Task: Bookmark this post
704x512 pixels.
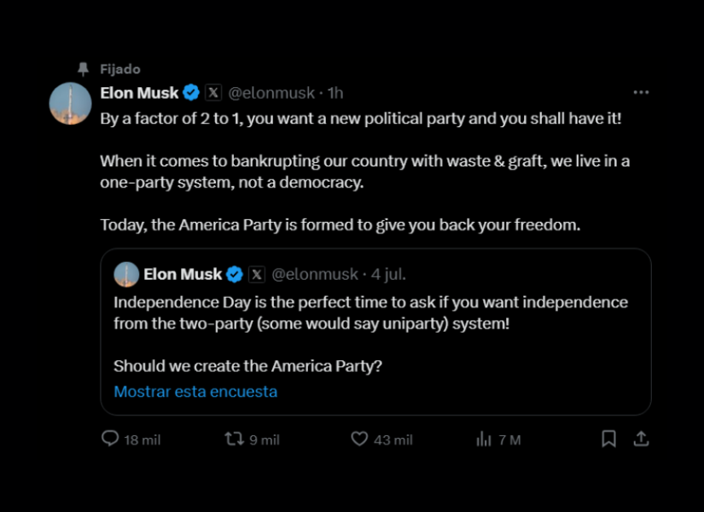Action: [608, 438]
